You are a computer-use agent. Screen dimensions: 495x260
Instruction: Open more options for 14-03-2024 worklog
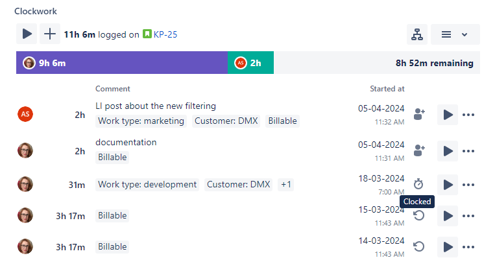point(468,246)
